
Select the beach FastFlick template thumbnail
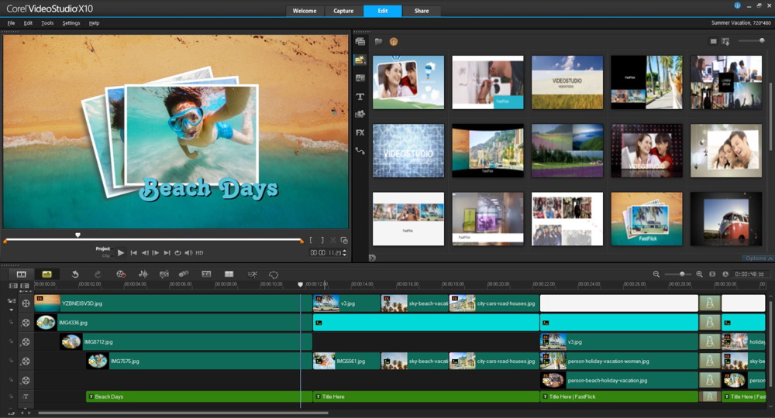(x=646, y=218)
